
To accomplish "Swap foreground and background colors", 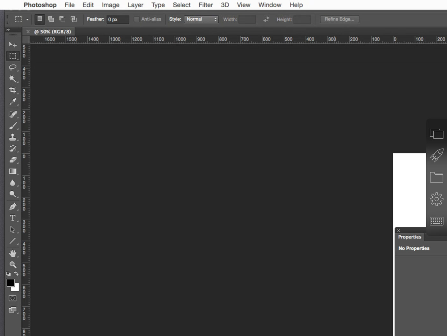I will [16, 274].
